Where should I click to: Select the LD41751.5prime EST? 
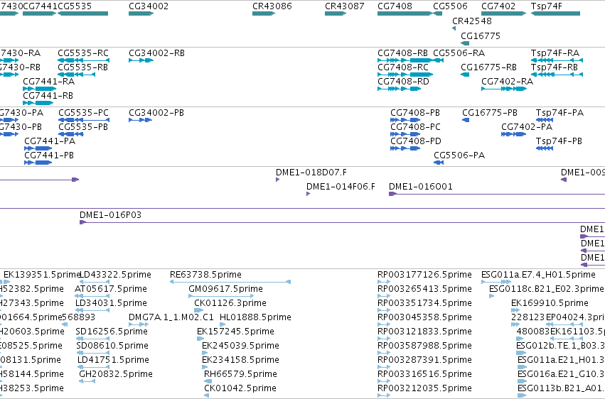click(94, 367)
